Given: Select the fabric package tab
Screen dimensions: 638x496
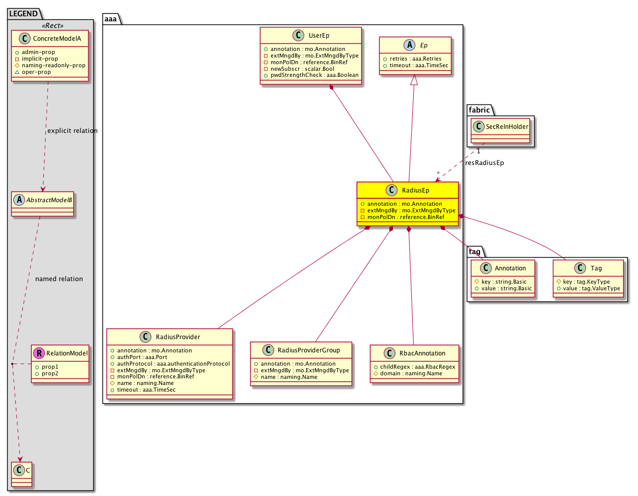Looking at the screenshot, I should [479, 110].
